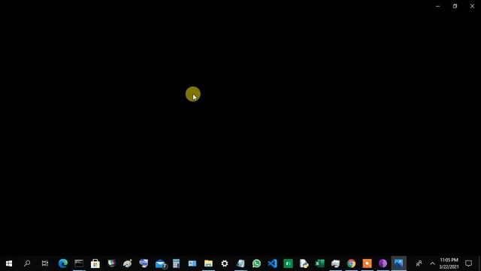Open WhatsApp from the taskbar

coord(256,263)
